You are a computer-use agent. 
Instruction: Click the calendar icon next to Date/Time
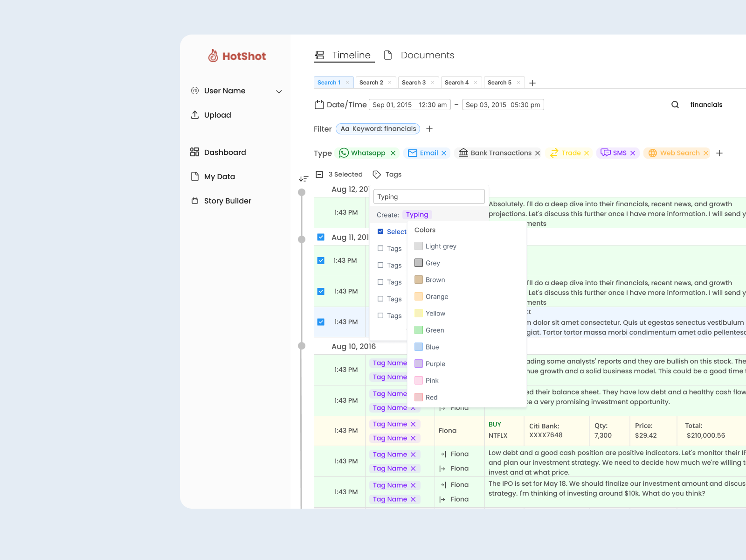click(x=319, y=105)
